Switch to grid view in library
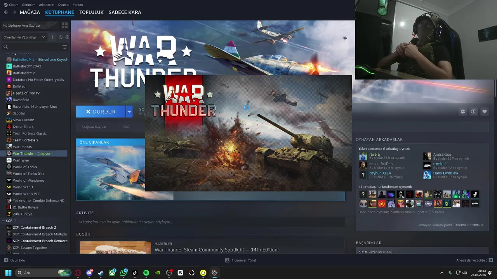 tap(64, 25)
